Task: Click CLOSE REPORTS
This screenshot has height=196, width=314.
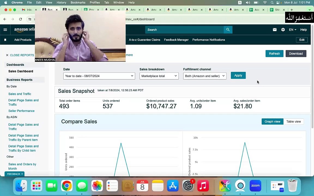Action: point(20,55)
